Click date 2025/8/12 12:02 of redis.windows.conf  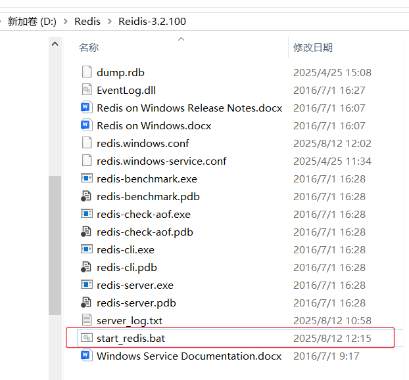[332, 144]
